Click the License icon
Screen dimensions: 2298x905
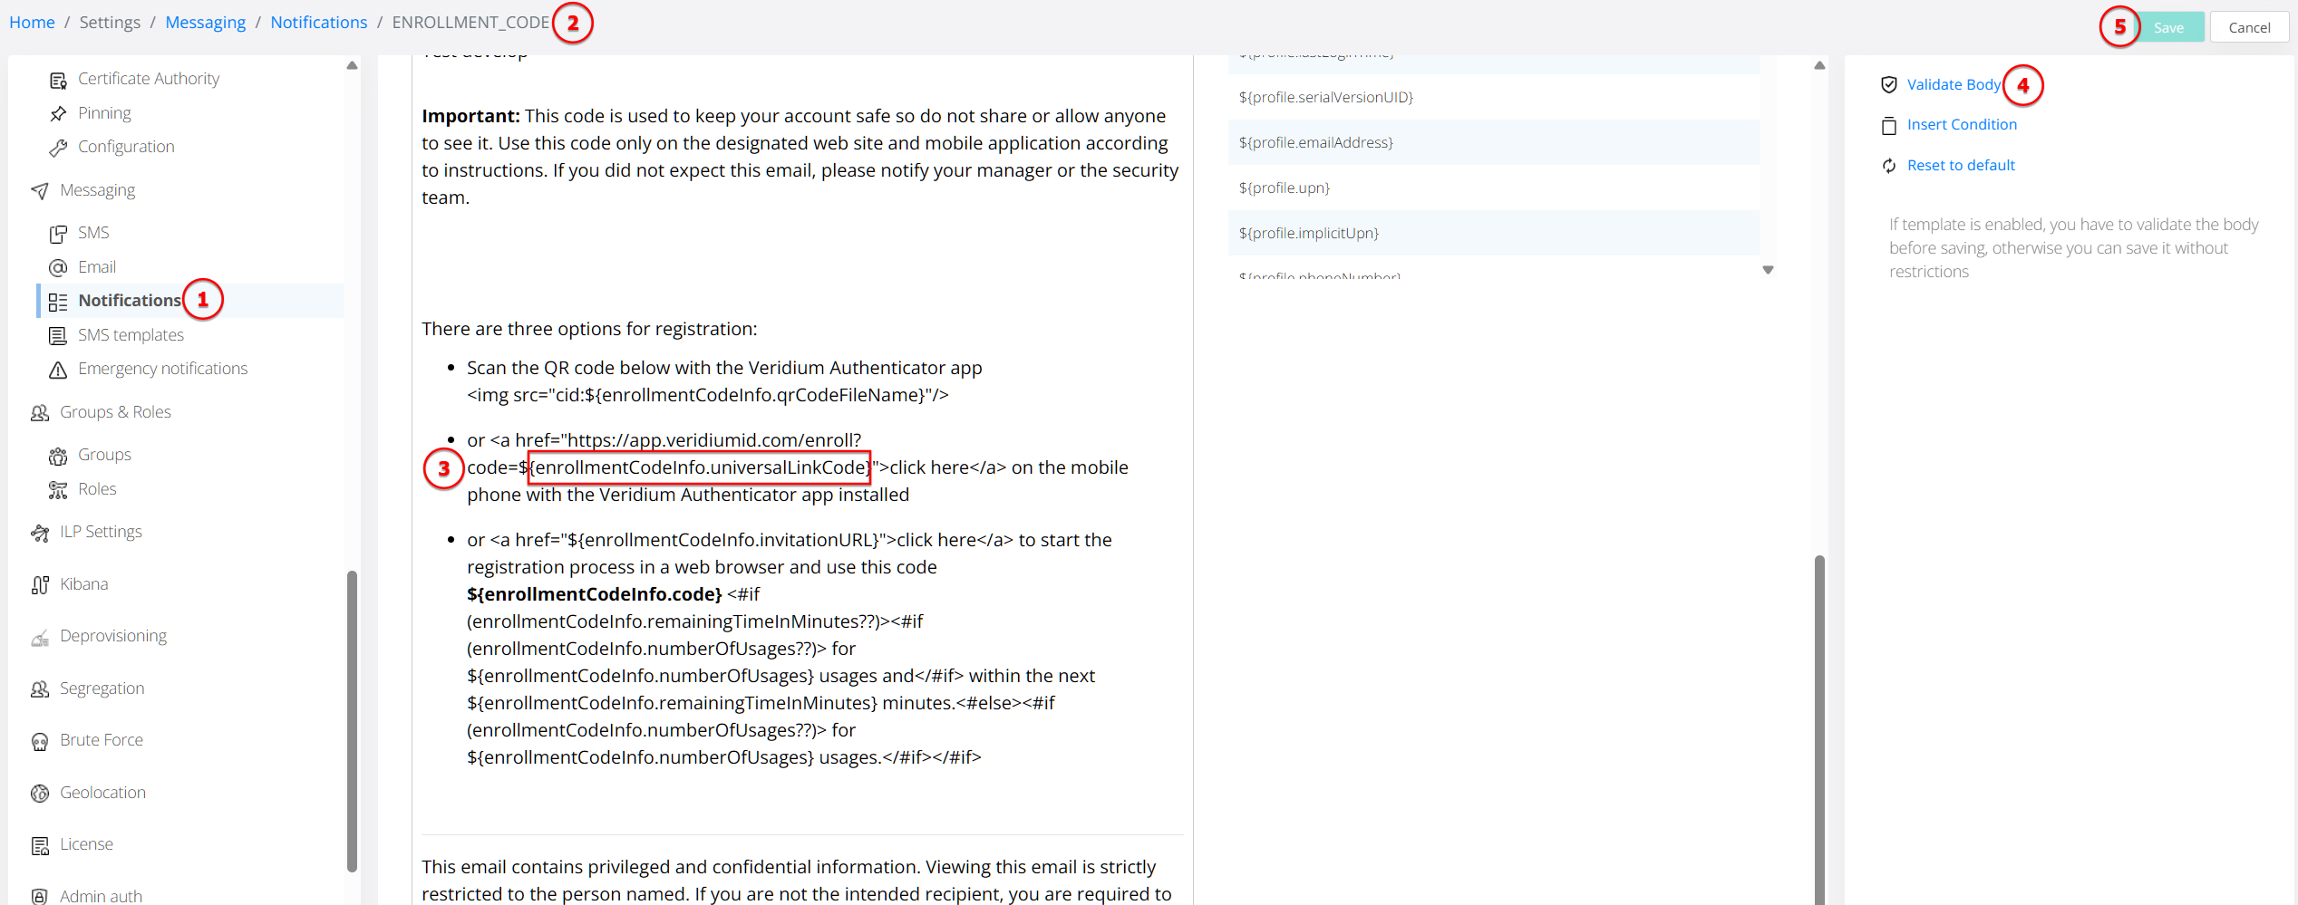coord(40,845)
